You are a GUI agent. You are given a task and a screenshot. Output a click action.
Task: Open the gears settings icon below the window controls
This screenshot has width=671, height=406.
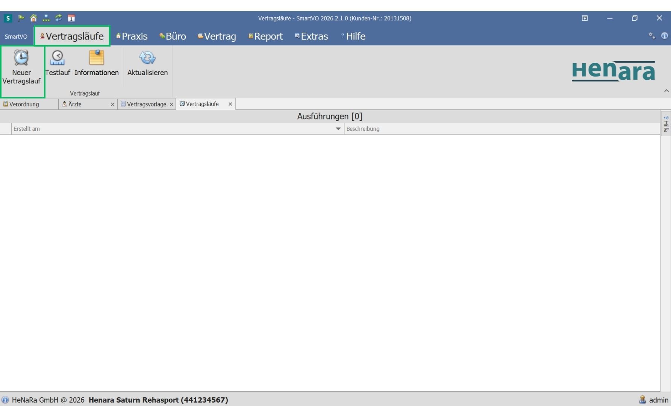(x=652, y=36)
